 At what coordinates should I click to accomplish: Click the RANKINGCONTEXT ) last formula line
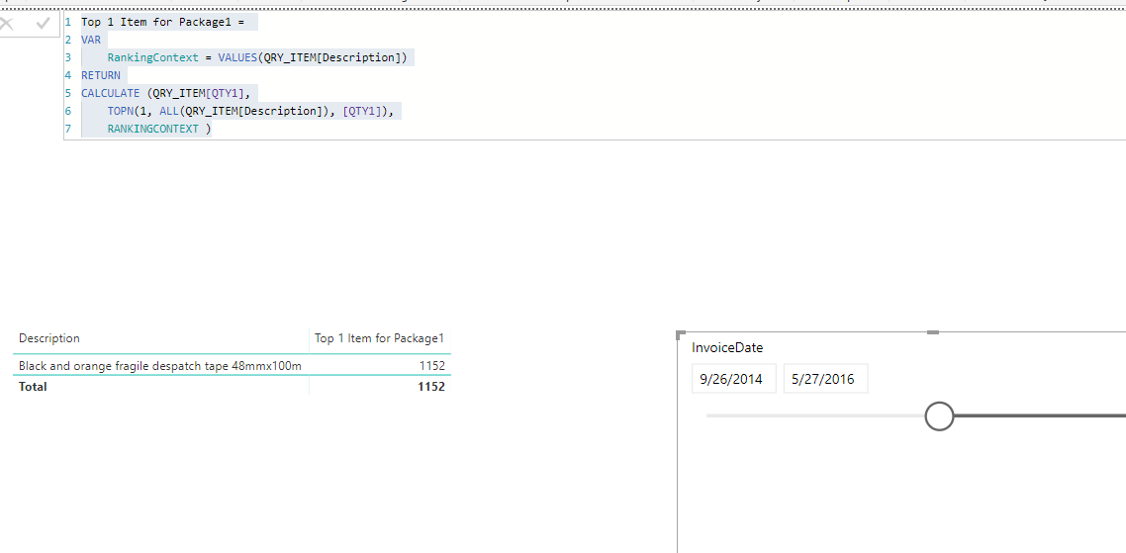point(159,130)
